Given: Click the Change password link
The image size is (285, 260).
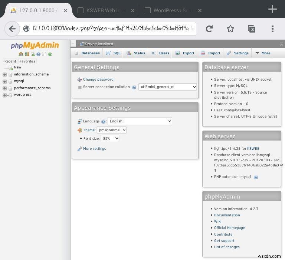Looking at the screenshot, I should [x=98, y=80].
